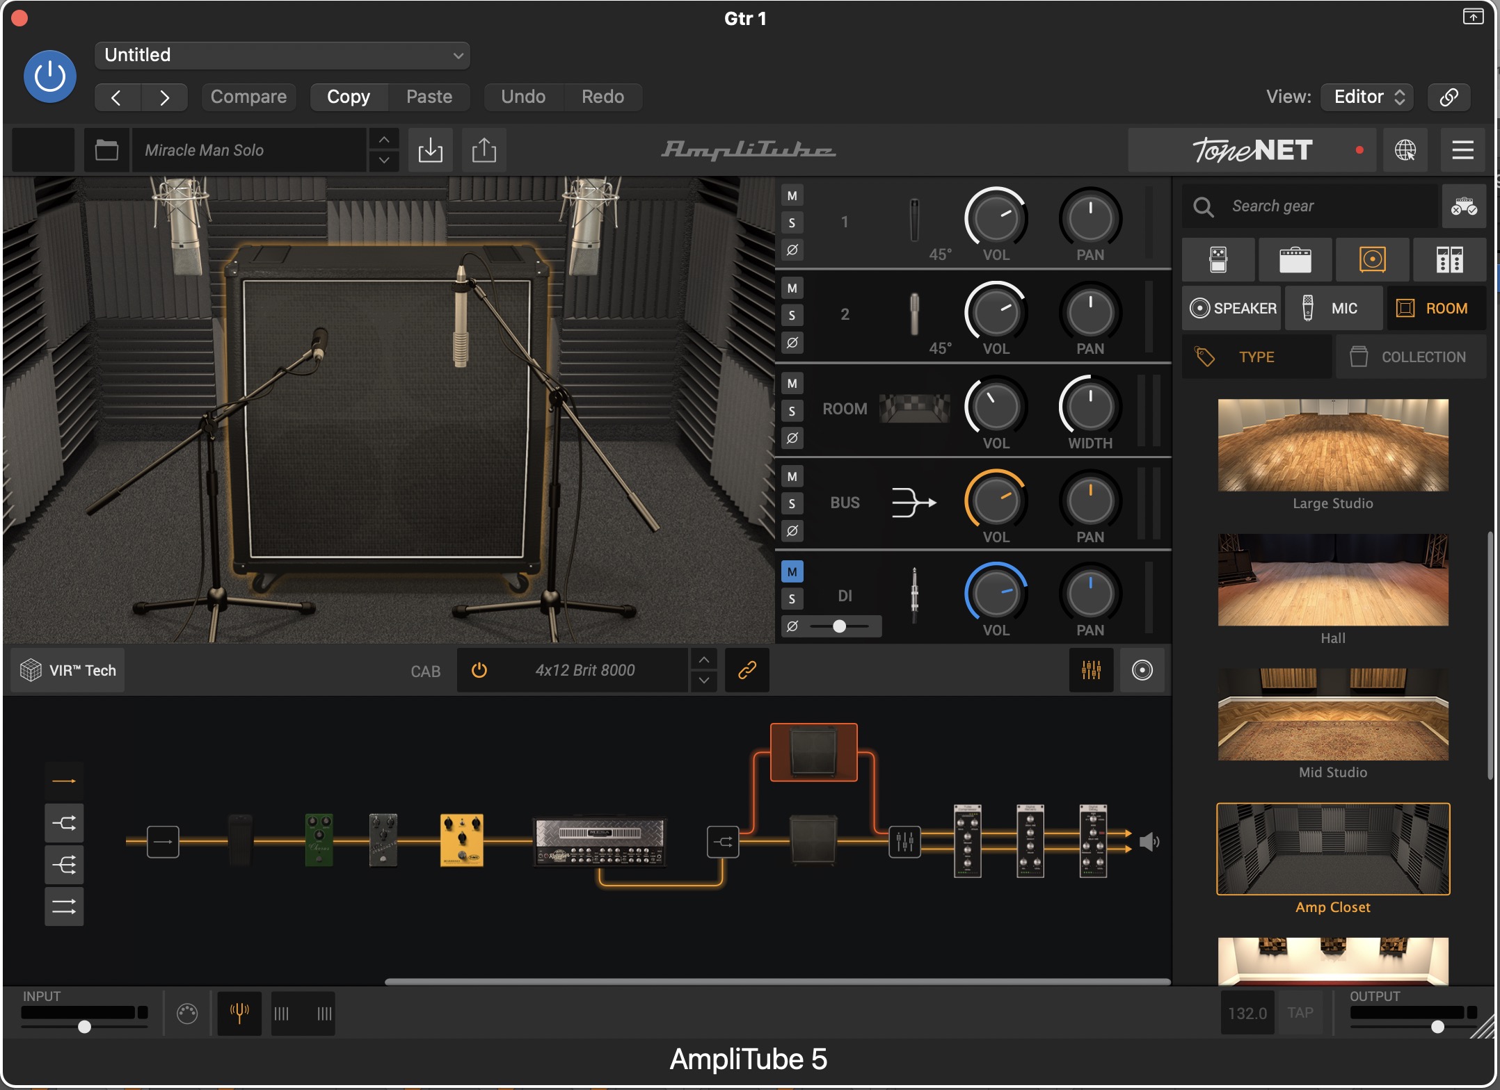The image size is (1500, 1090).
Task: Solo mic channel 1
Action: tap(792, 223)
